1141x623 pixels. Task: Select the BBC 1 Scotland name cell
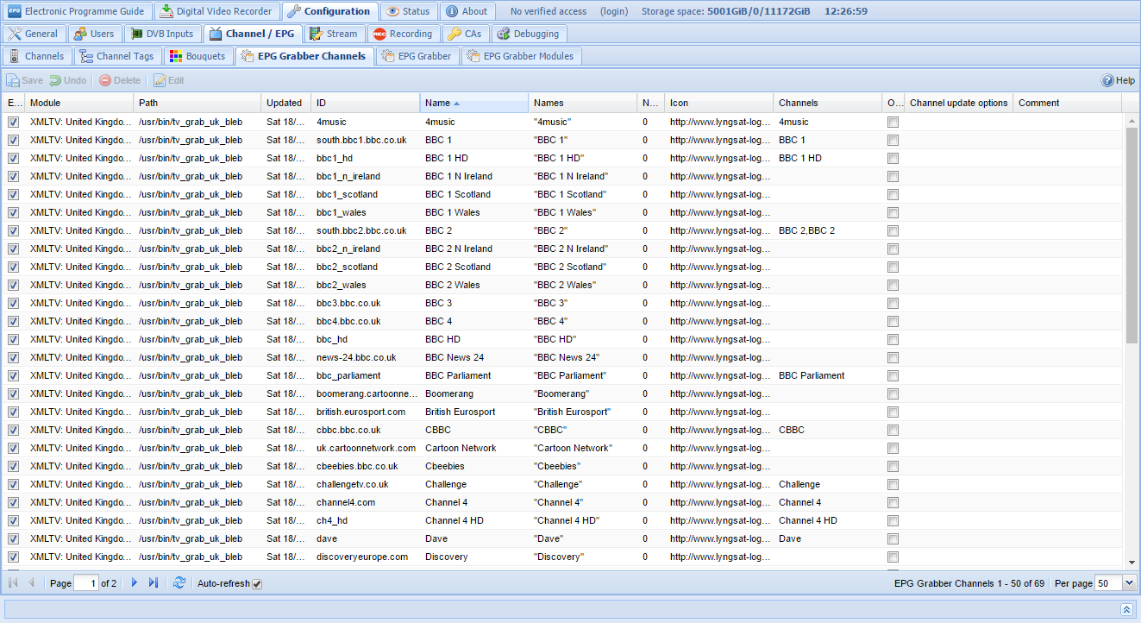474,195
